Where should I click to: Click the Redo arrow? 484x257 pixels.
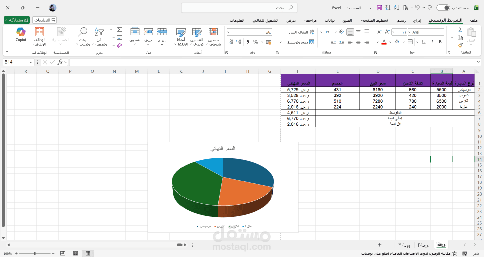click(430, 8)
